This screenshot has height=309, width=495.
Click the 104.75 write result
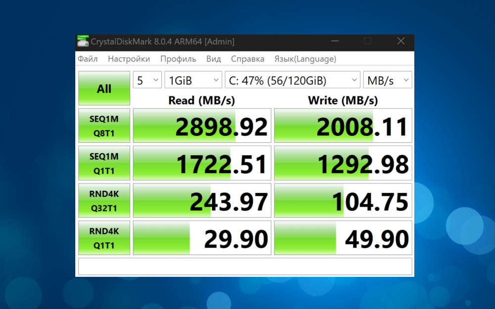click(343, 201)
